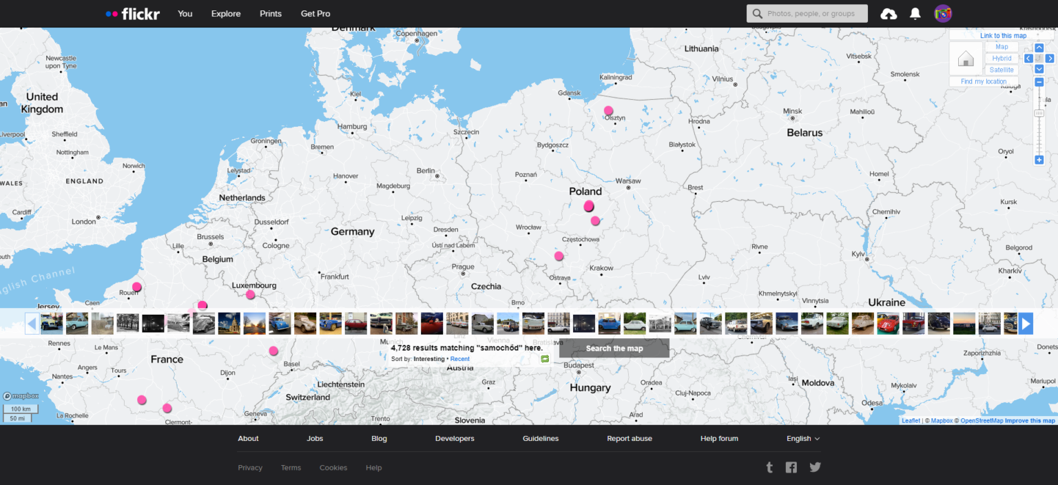The height and width of the screenshot is (485, 1058).
Task: Expand the English language dropdown
Action: 802,438
